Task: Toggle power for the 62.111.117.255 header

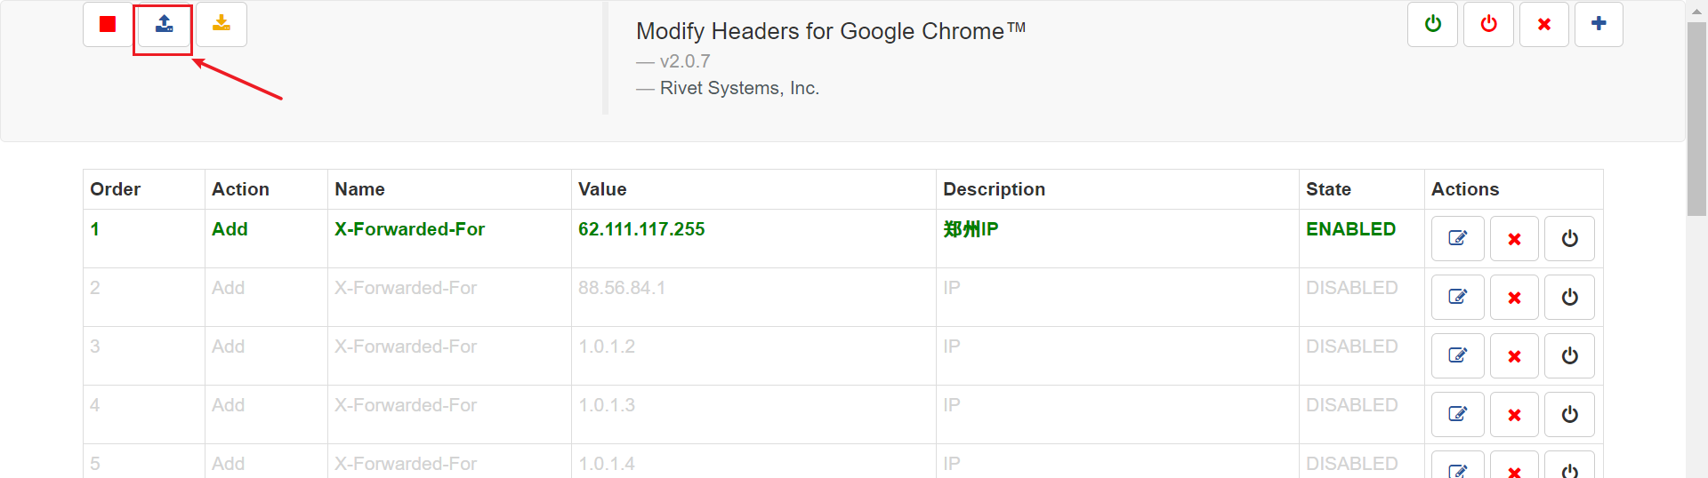Action: pos(1569,238)
